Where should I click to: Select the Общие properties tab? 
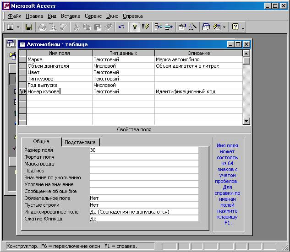point(41,142)
